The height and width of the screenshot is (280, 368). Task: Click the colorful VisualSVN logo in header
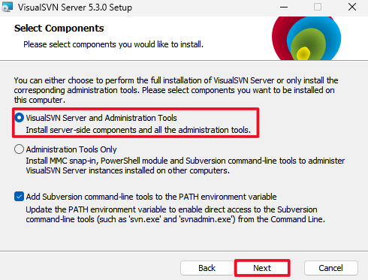pos(306,38)
